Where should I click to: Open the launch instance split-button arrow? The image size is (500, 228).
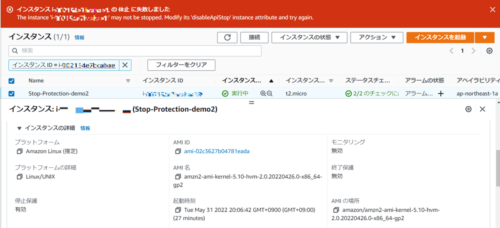(x=485, y=37)
